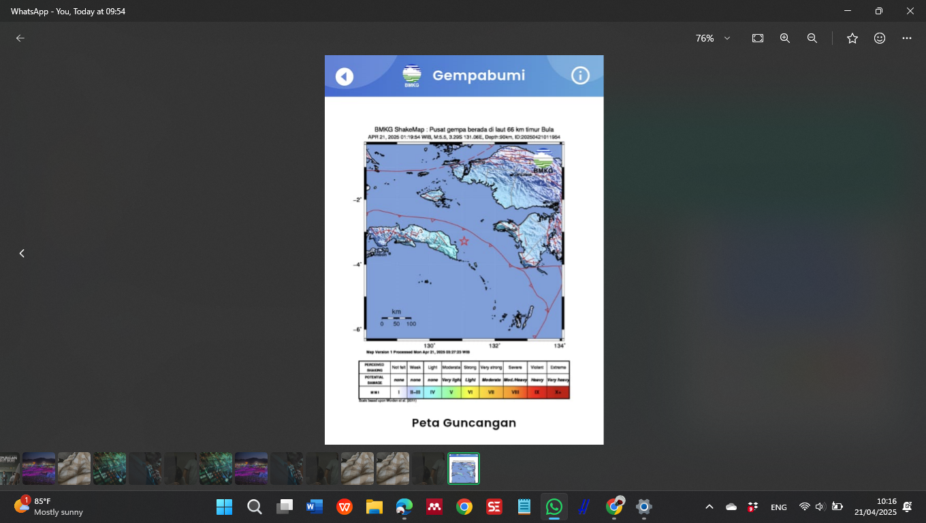Expand the hidden system tray icons chevron
Image resolution: width=926 pixels, height=523 pixels.
point(709,507)
